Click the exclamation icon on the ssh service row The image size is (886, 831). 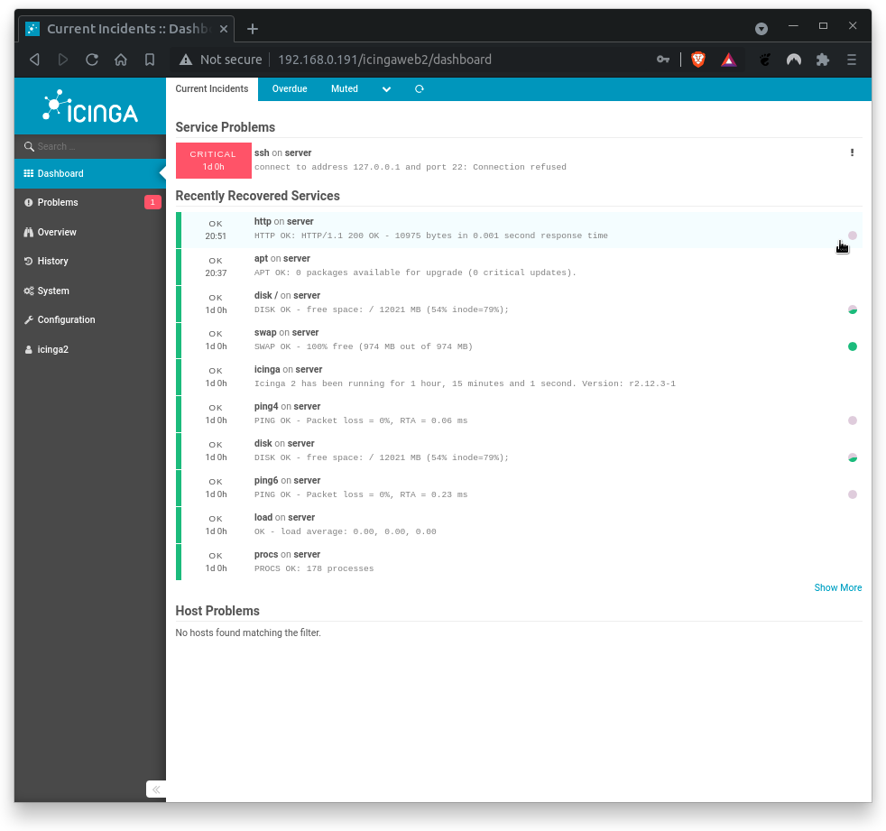pyautogui.click(x=852, y=152)
